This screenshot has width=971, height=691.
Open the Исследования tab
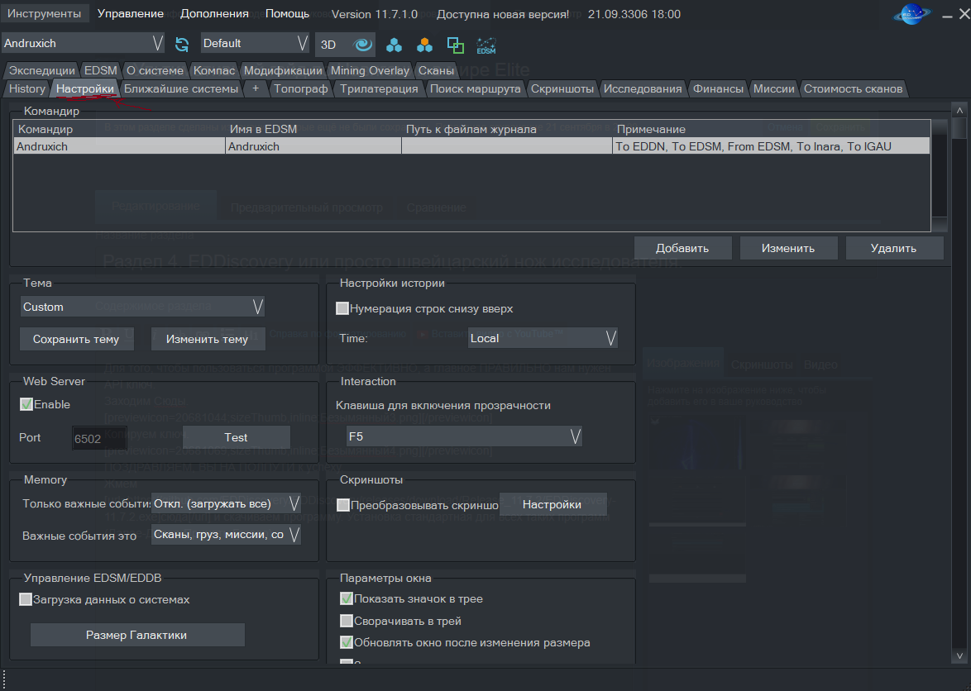pyautogui.click(x=643, y=88)
